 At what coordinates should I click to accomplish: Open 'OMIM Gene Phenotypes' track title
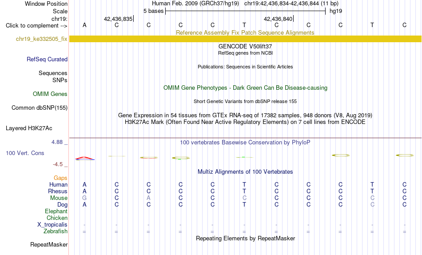246,88
